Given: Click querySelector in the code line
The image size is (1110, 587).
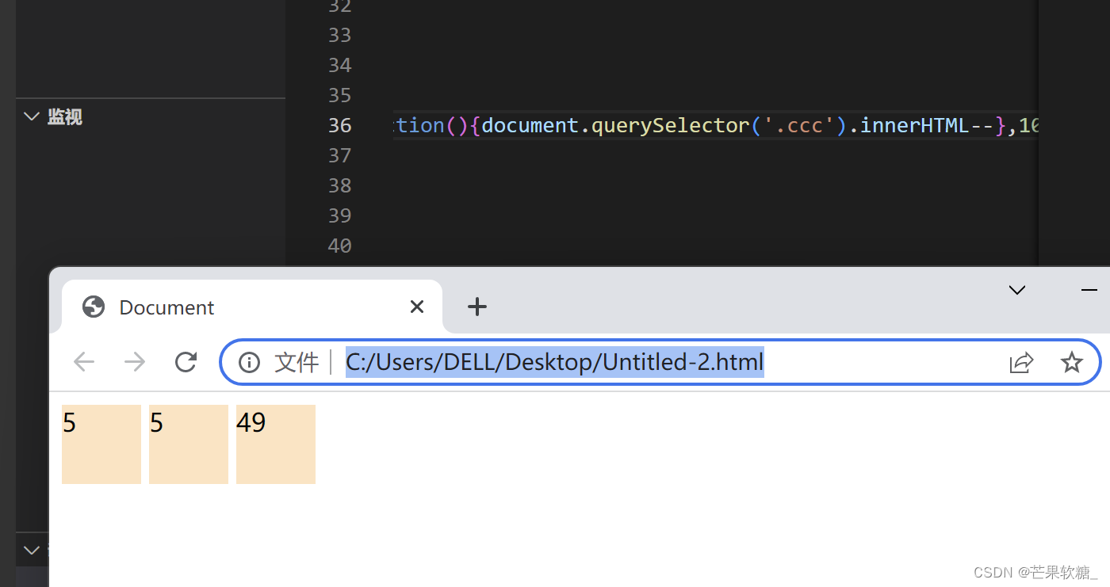Looking at the screenshot, I should point(671,125).
